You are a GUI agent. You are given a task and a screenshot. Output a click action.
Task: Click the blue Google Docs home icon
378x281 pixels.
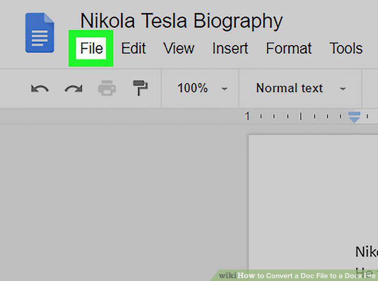pyautogui.click(x=40, y=33)
